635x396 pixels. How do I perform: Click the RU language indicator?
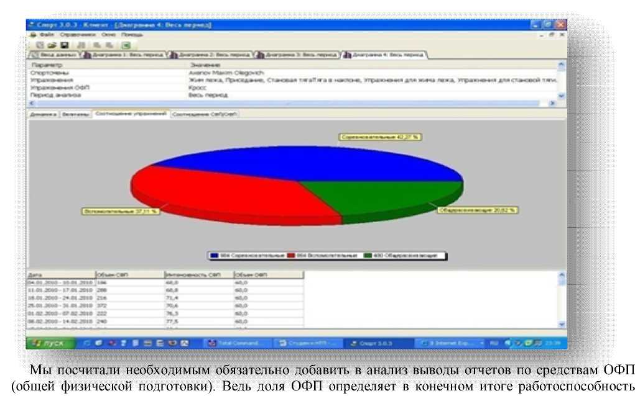pyautogui.click(x=494, y=343)
